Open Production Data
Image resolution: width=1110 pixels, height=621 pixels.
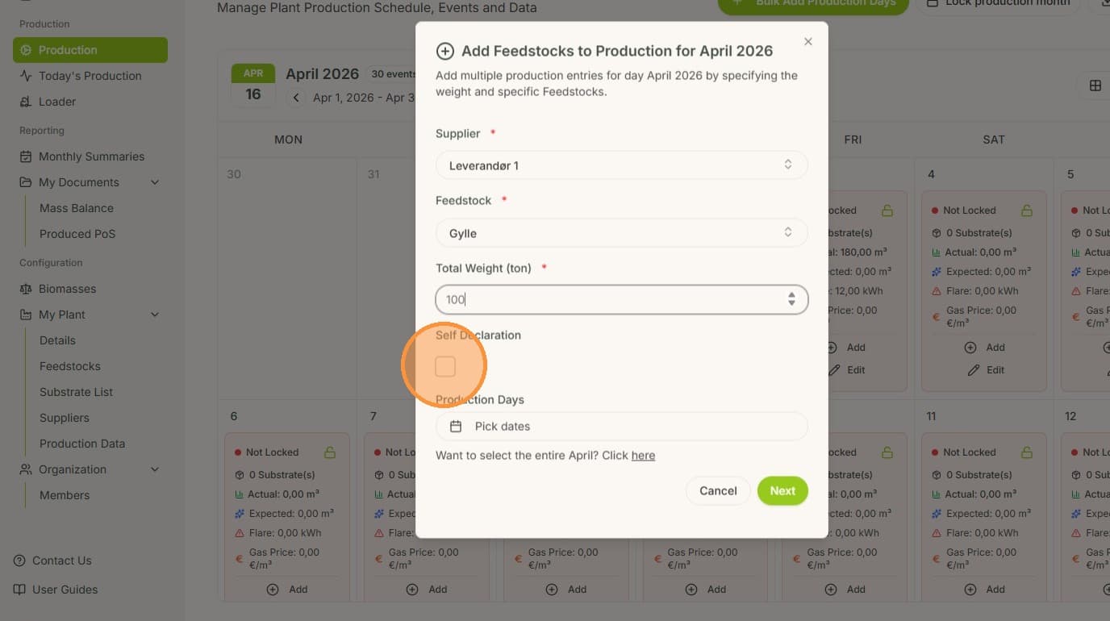click(x=82, y=444)
